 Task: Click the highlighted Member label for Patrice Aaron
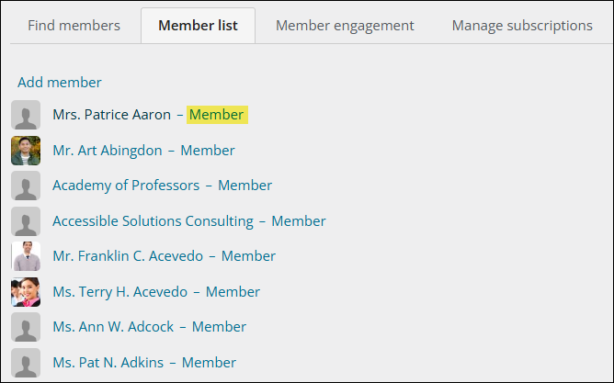click(x=216, y=115)
